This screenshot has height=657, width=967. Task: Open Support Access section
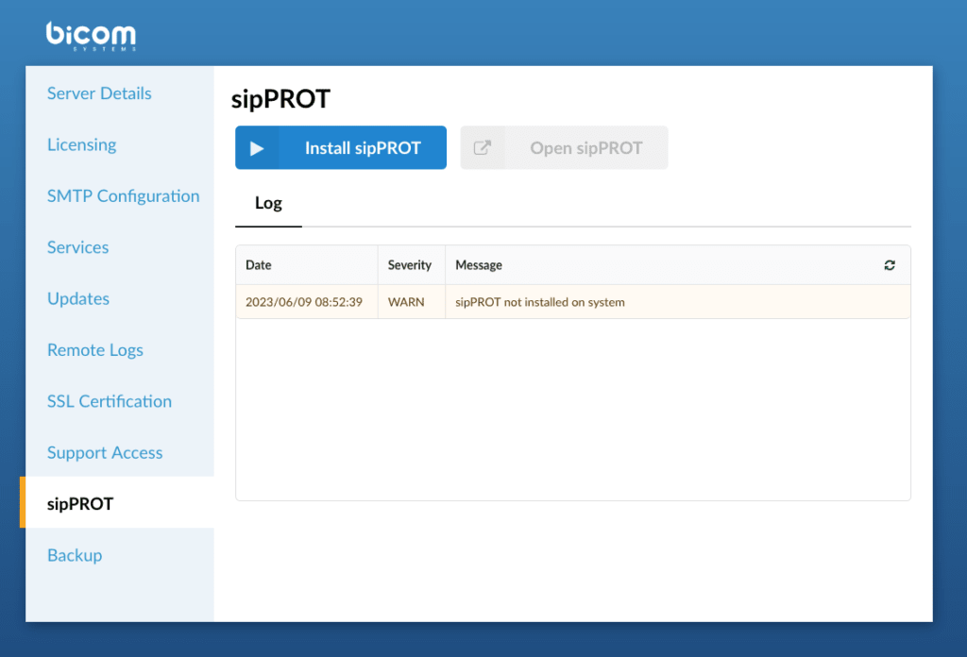pyautogui.click(x=105, y=453)
